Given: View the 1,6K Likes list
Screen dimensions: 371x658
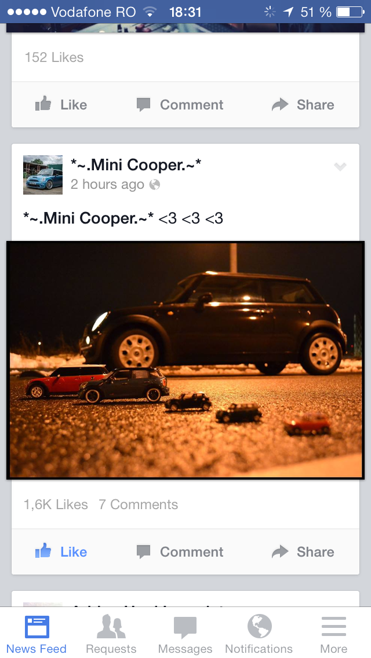Looking at the screenshot, I should click(x=56, y=505).
